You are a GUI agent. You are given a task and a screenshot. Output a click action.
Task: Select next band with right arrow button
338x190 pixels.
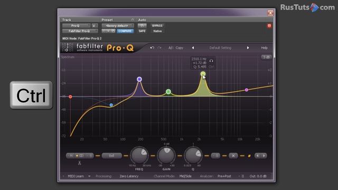click(264, 156)
